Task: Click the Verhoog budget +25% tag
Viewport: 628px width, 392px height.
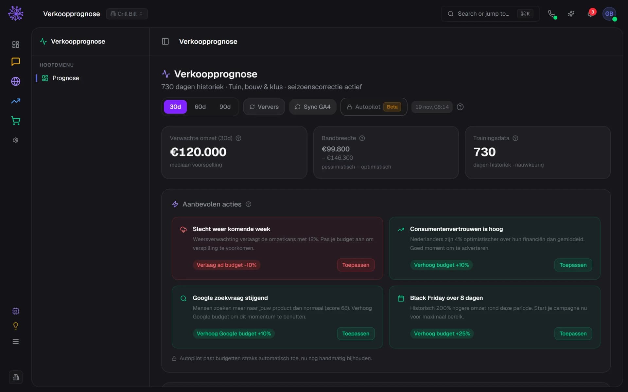Action: tap(442, 334)
